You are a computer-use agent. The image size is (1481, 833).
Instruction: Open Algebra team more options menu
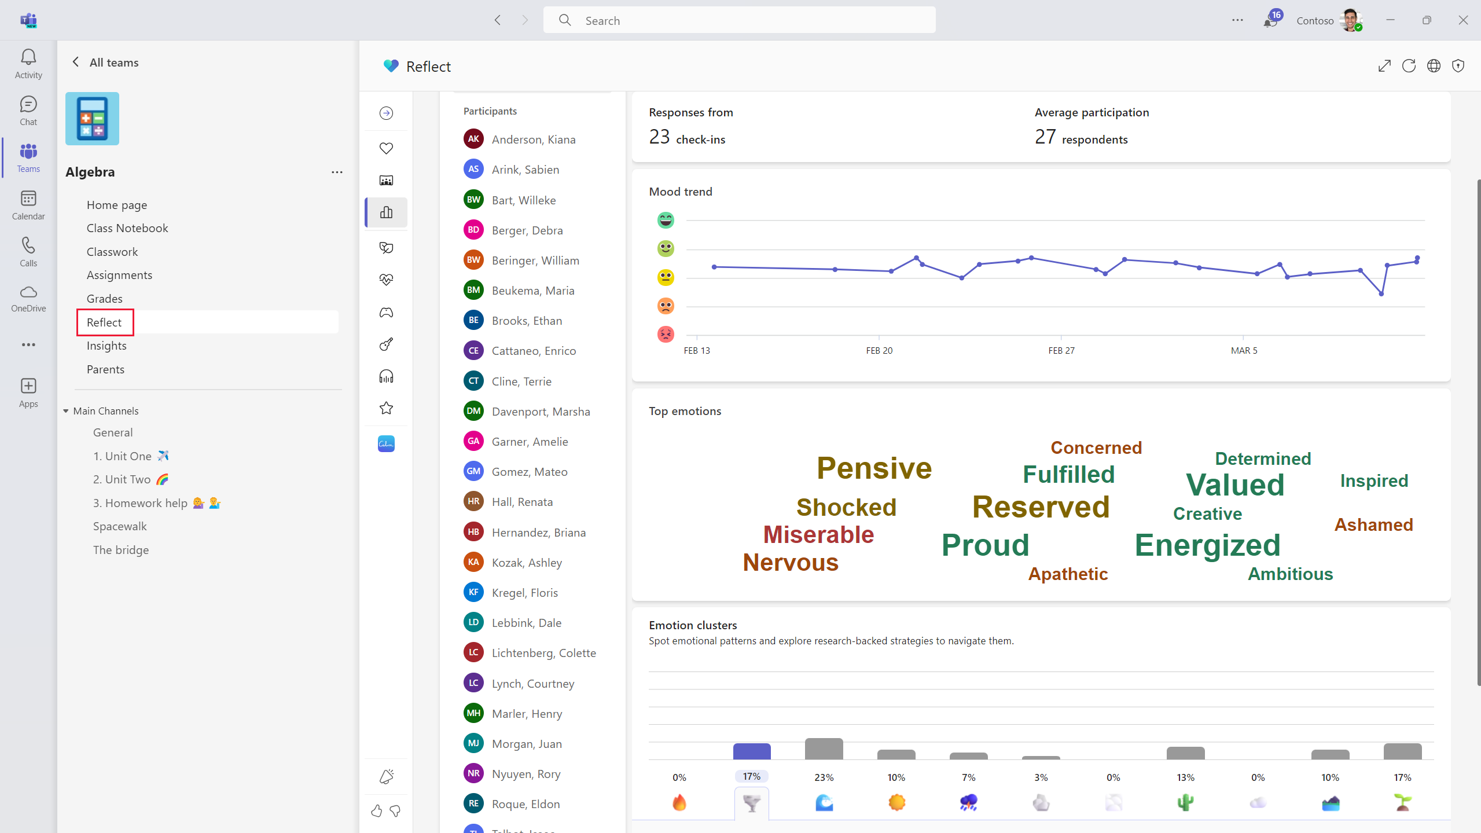click(x=337, y=172)
